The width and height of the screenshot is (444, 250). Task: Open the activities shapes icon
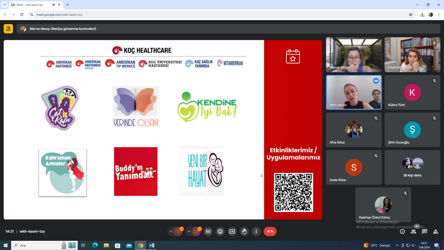pyautogui.click(x=436, y=231)
